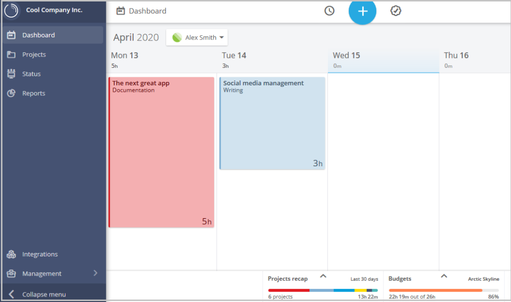Open the Alex Smith user dropdown

(x=197, y=37)
